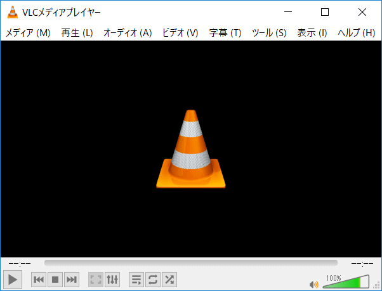Image resolution: width=382 pixels, height=291 pixels.
Task: Maximize the VLC window
Action: [x=325, y=11]
